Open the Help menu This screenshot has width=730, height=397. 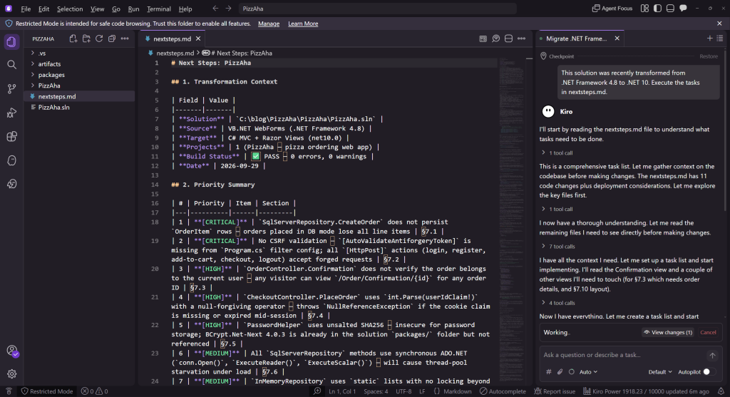185,9
